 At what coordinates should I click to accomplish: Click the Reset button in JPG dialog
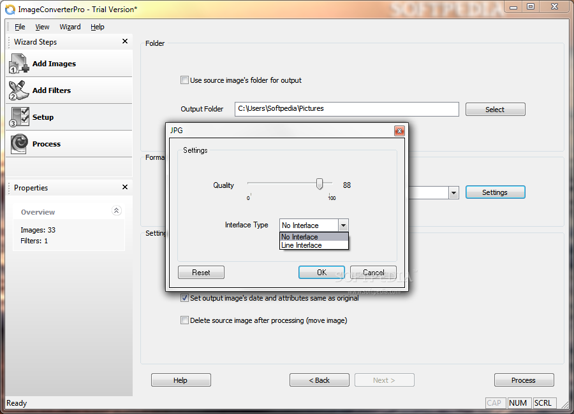pyautogui.click(x=201, y=273)
